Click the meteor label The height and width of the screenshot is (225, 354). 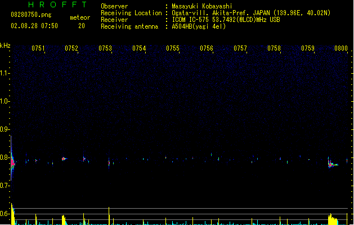(80, 17)
